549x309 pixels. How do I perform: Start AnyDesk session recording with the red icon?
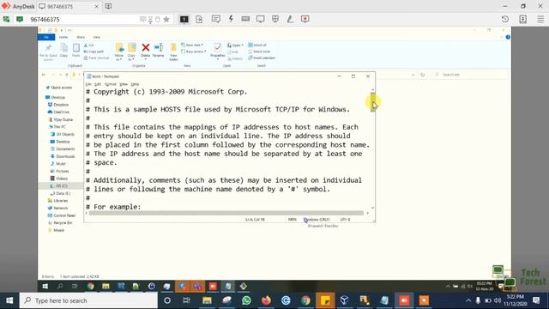[x=305, y=19]
